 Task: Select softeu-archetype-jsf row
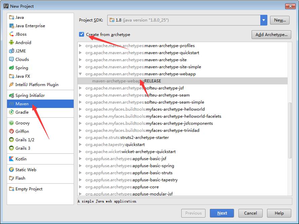click(183, 88)
